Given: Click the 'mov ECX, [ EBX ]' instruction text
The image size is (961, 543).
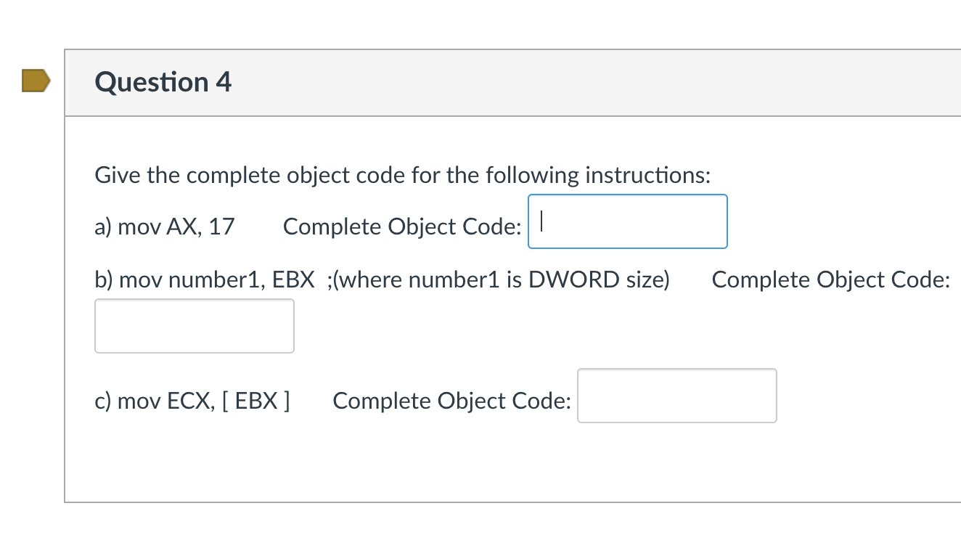Looking at the screenshot, I should [193, 400].
